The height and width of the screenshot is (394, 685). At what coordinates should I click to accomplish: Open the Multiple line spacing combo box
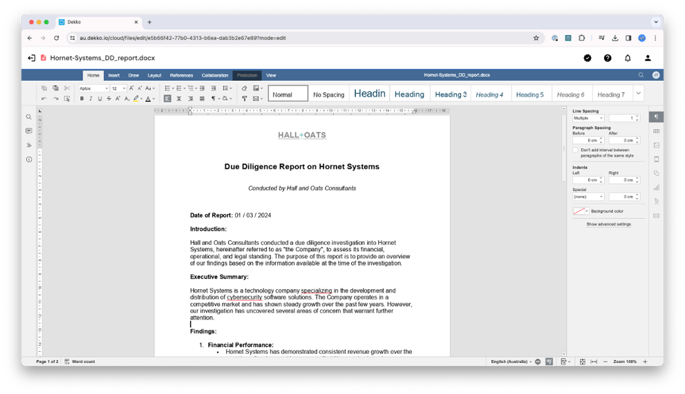coord(588,118)
